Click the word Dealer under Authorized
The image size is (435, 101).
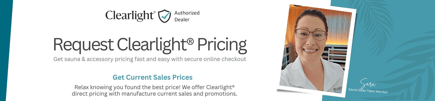[x=182, y=20]
